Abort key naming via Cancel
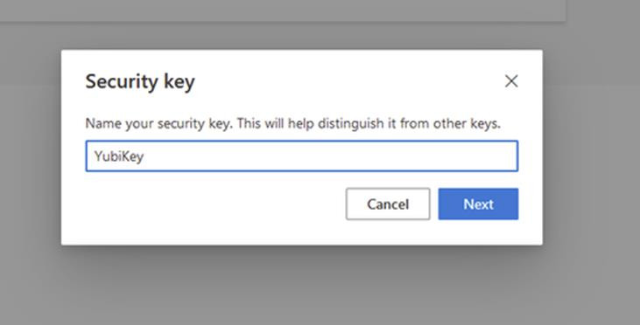This screenshot has width=640, height=325. pyautogui.click(x=388, y=204)
